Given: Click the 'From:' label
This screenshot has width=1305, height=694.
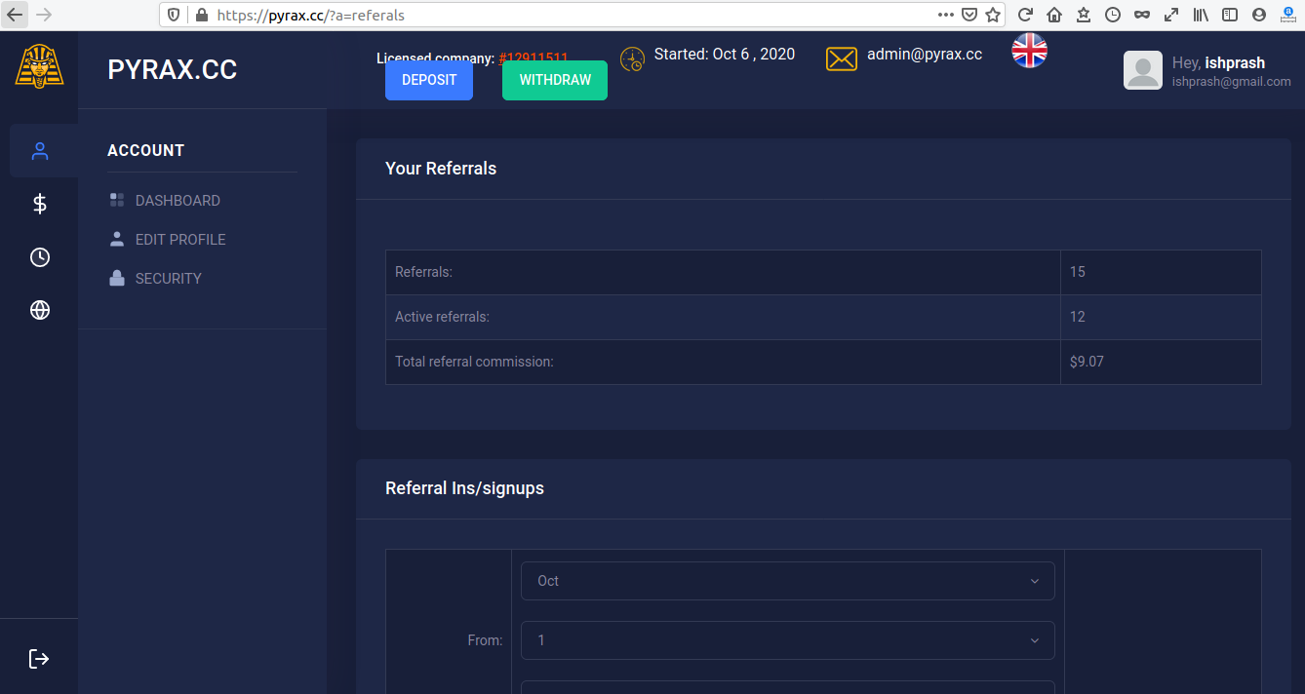Looking at the screenshot, I should 486,640.
